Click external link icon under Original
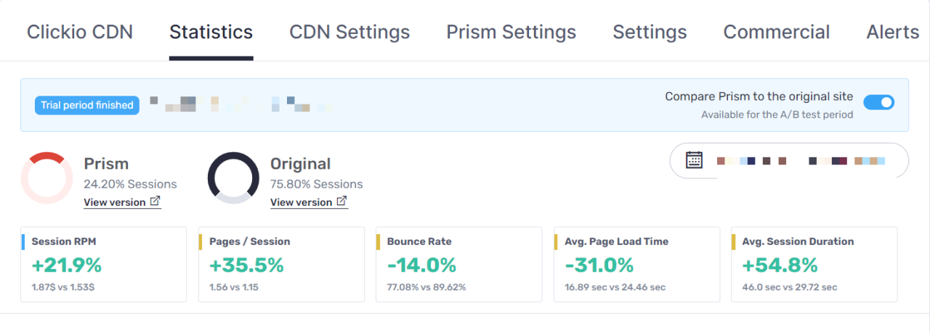Viewport: 930px width, 332px height. (x=341, y=202)
